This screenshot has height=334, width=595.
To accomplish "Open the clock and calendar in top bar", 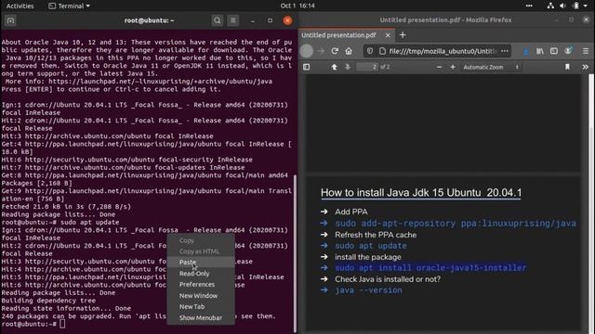I will pyautogui.click(x=297, y=6).
